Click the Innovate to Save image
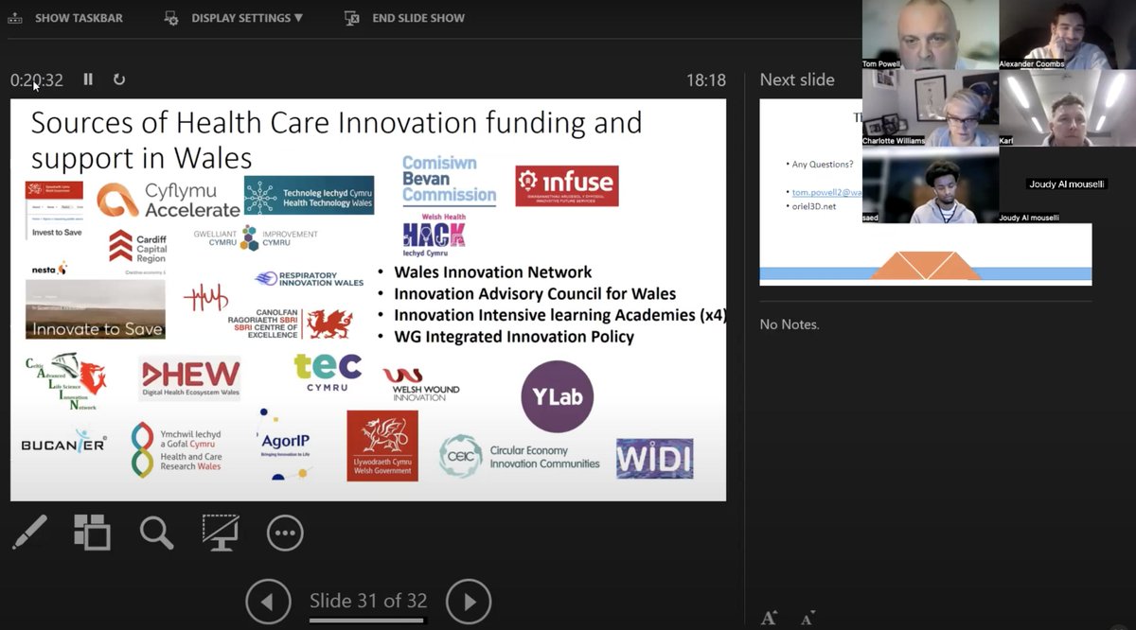The height and width of the screenshot is (630, 1136). pyautogui.click(x=95, y=309)
